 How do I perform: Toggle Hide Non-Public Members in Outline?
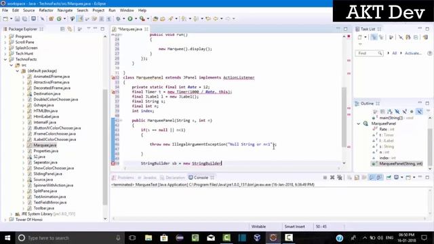pos(412,111)
